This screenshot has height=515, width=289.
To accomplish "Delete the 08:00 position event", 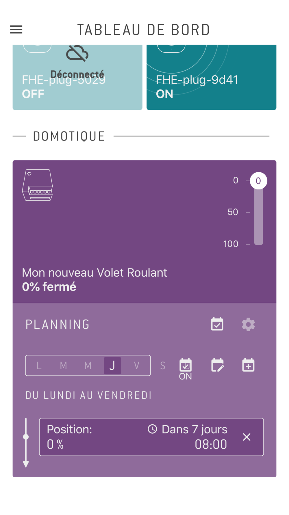I will 247,437.
